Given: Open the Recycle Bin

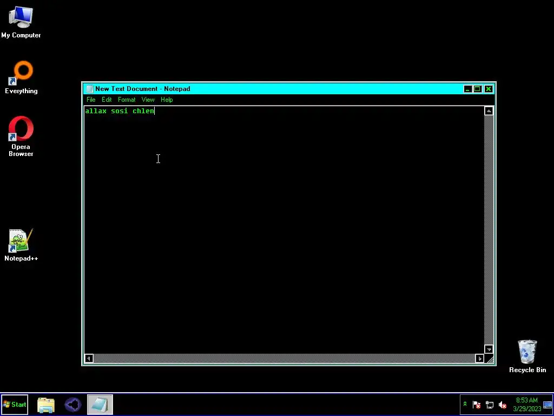Looking at the screenshot, I should pos(527,356).
